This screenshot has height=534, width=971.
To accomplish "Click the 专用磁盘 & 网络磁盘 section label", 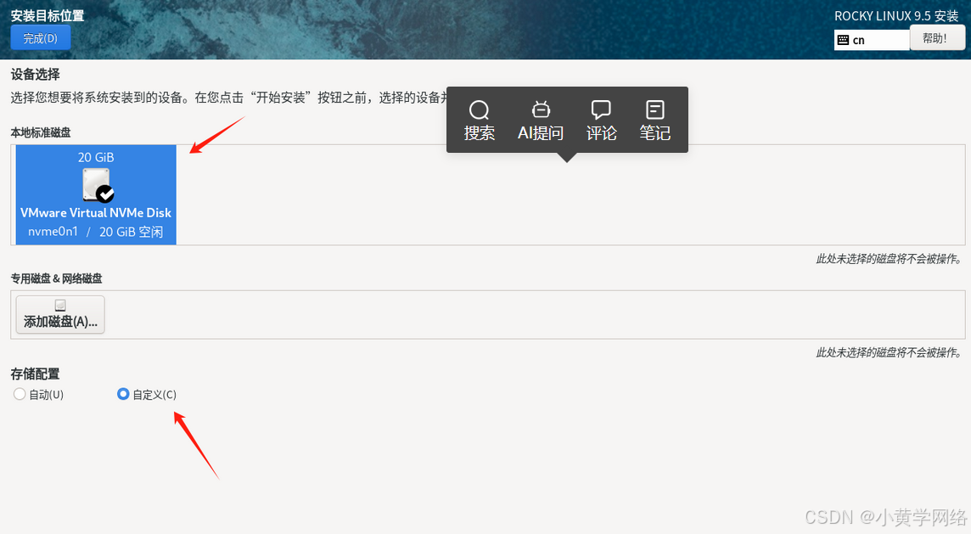I will coord(56,278).
